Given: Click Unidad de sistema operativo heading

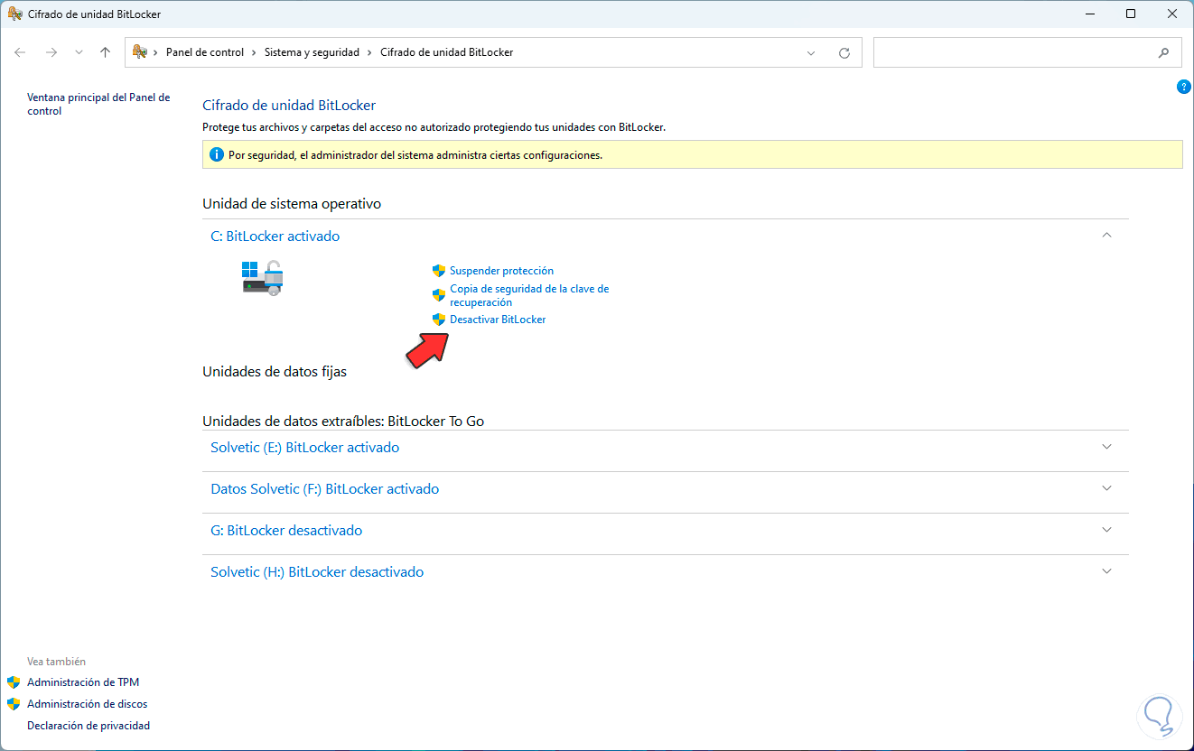Looking at the screenshot, I should [x=292, y=204].
